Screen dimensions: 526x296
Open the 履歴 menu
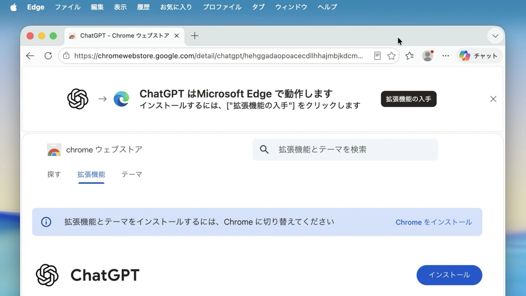[x=143, y=7]
